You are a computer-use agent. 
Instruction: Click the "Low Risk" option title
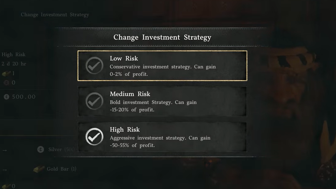point(124,58)
